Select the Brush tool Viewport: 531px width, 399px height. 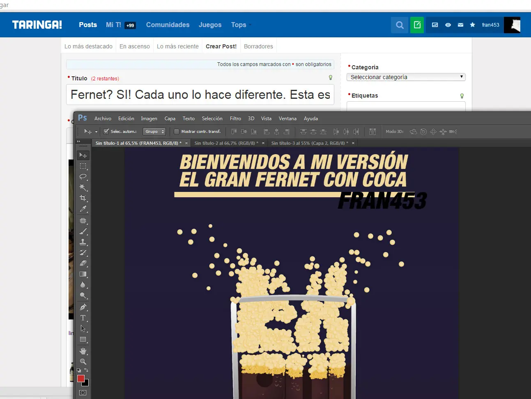pos(83,231)
